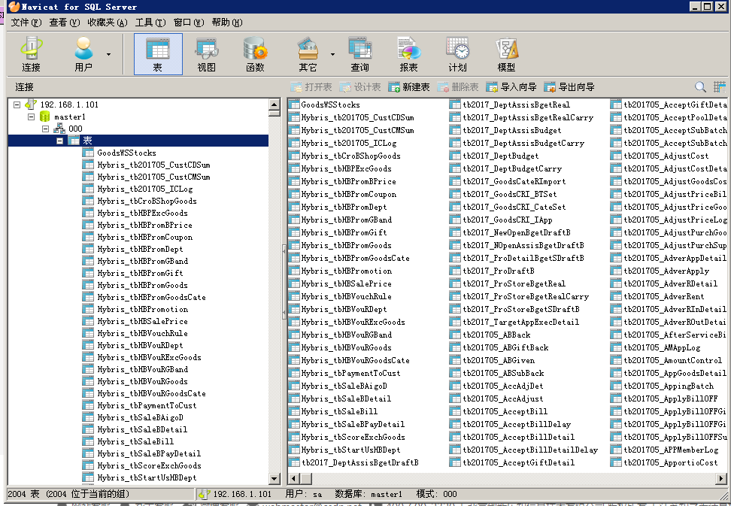This screenshot has width=731, height=506.
Task: Open the 连接 (Connection) toolbar icon
Action: tap(32, 54)
